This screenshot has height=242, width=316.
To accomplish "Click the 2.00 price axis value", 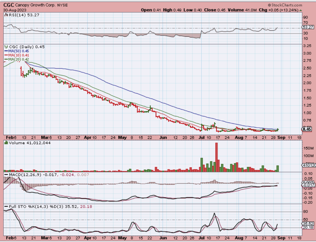I will coord(307,83).
